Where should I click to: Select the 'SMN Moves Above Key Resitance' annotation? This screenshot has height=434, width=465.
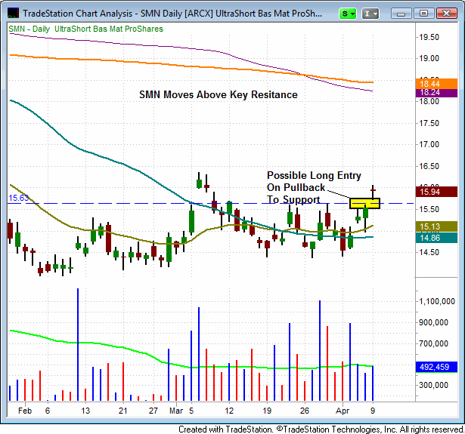point(219,95)
